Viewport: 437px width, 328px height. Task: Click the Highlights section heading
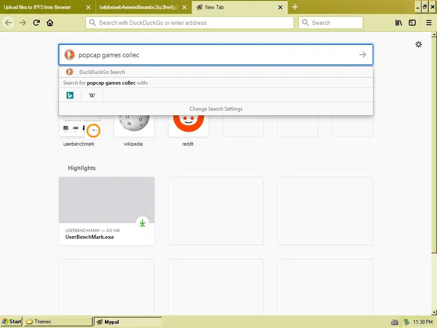[82, 168]
